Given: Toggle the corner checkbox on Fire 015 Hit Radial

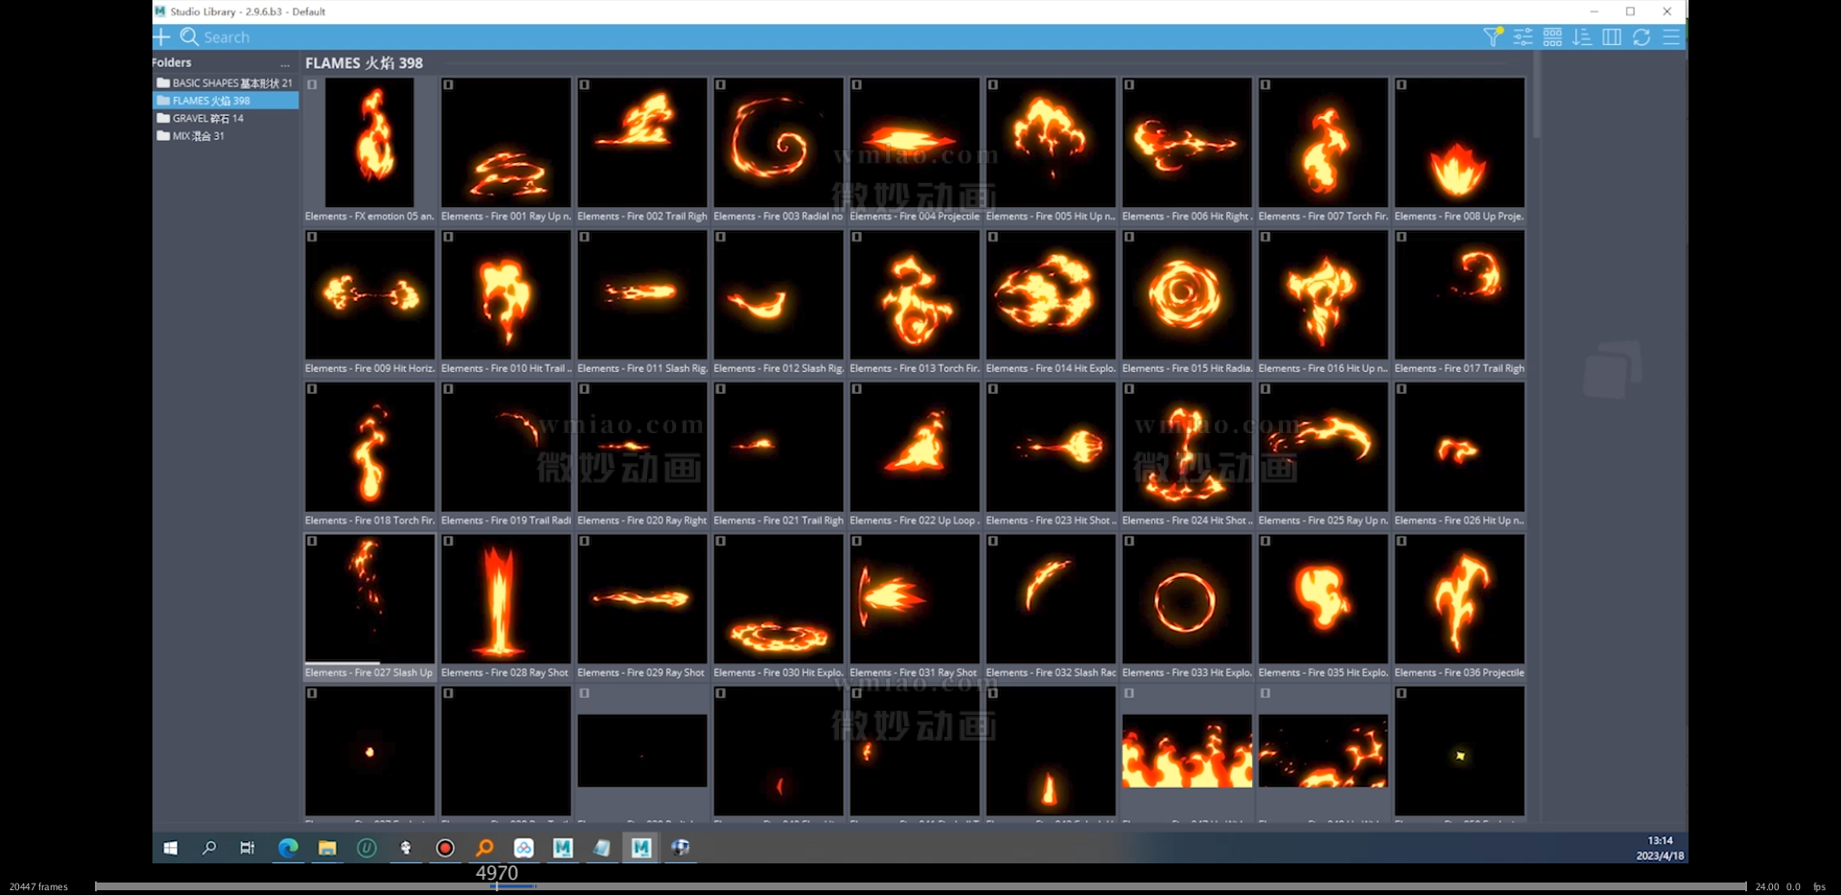Looking at the screenshot, I should 1129,238.
